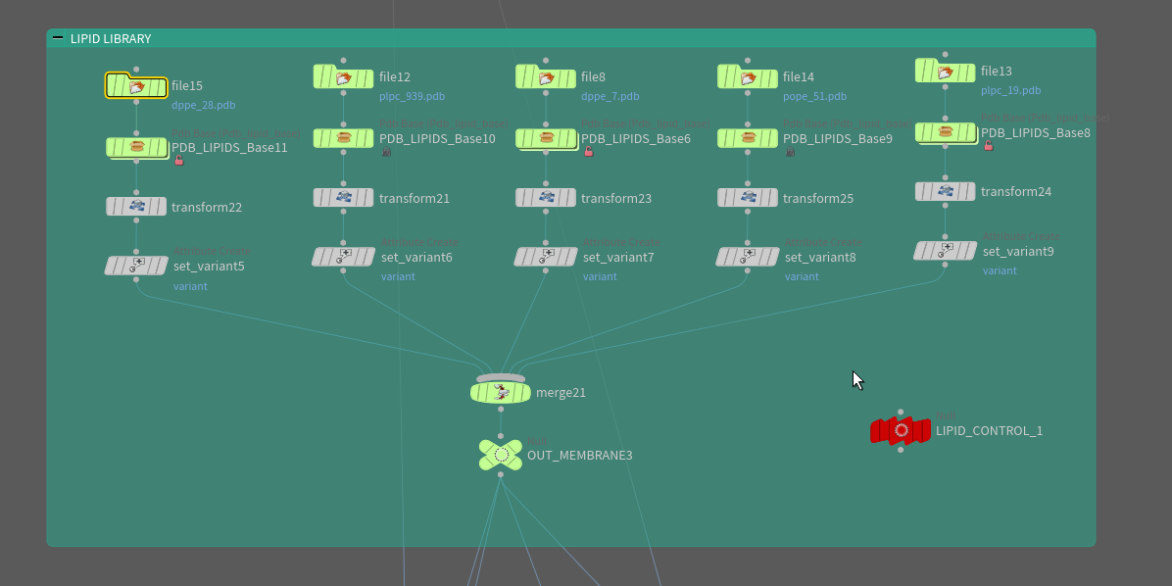Click the input connector above LIPID_CONTROL_1
This screenshot has width=1172, height=586.
pyautogui.click(x=901, y=412)
